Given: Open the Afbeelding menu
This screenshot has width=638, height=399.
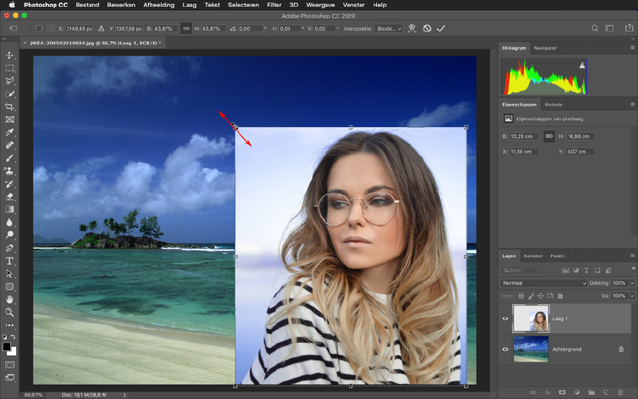Looking at the screenshot, I should point(159,5).
